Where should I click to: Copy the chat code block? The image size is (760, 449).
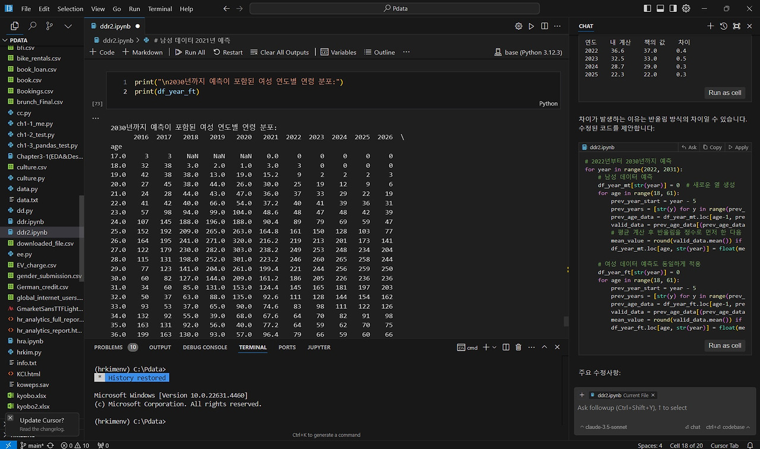tap(712, 147)
